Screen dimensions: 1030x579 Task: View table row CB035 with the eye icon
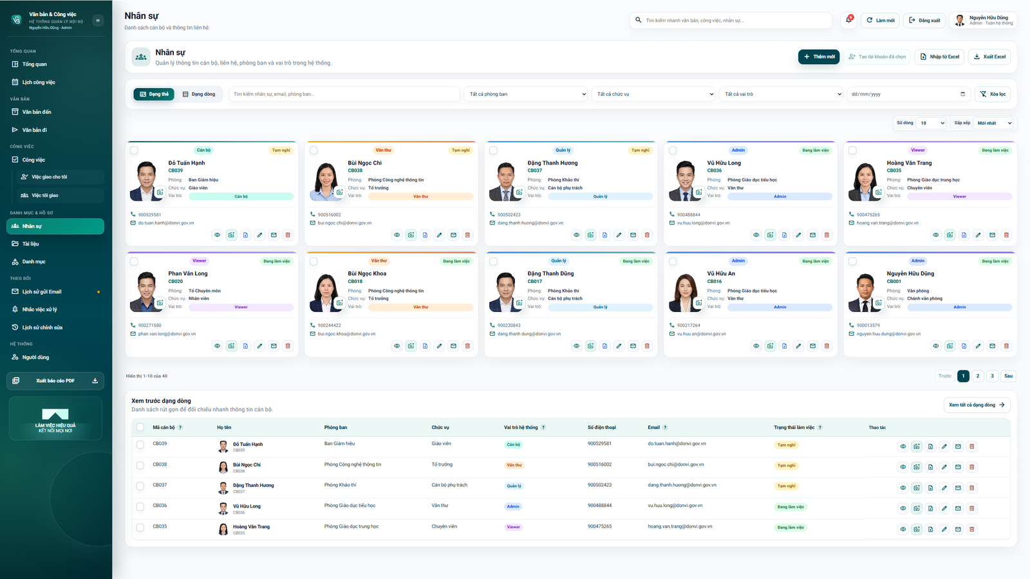903,529
